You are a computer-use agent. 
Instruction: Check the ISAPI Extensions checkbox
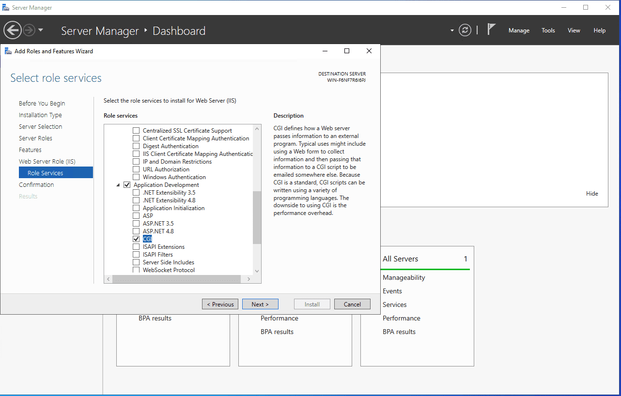click(x=136, y=247)
